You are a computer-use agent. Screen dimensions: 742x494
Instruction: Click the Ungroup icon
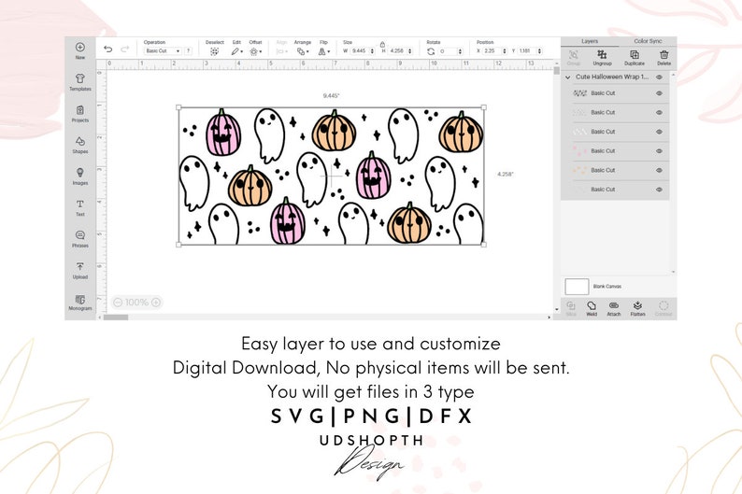coord(602,54)
